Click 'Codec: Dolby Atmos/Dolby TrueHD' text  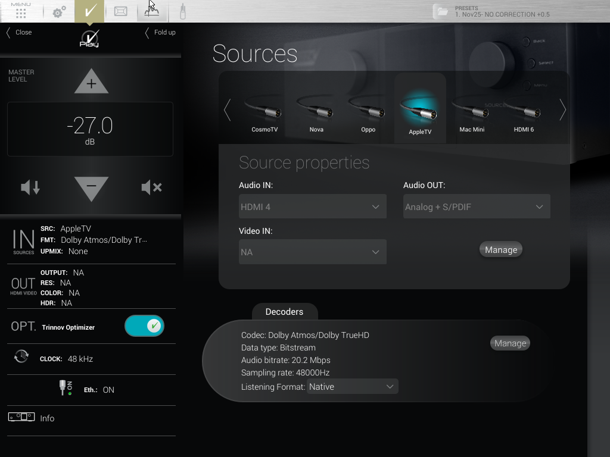click(x=305, y=335)
